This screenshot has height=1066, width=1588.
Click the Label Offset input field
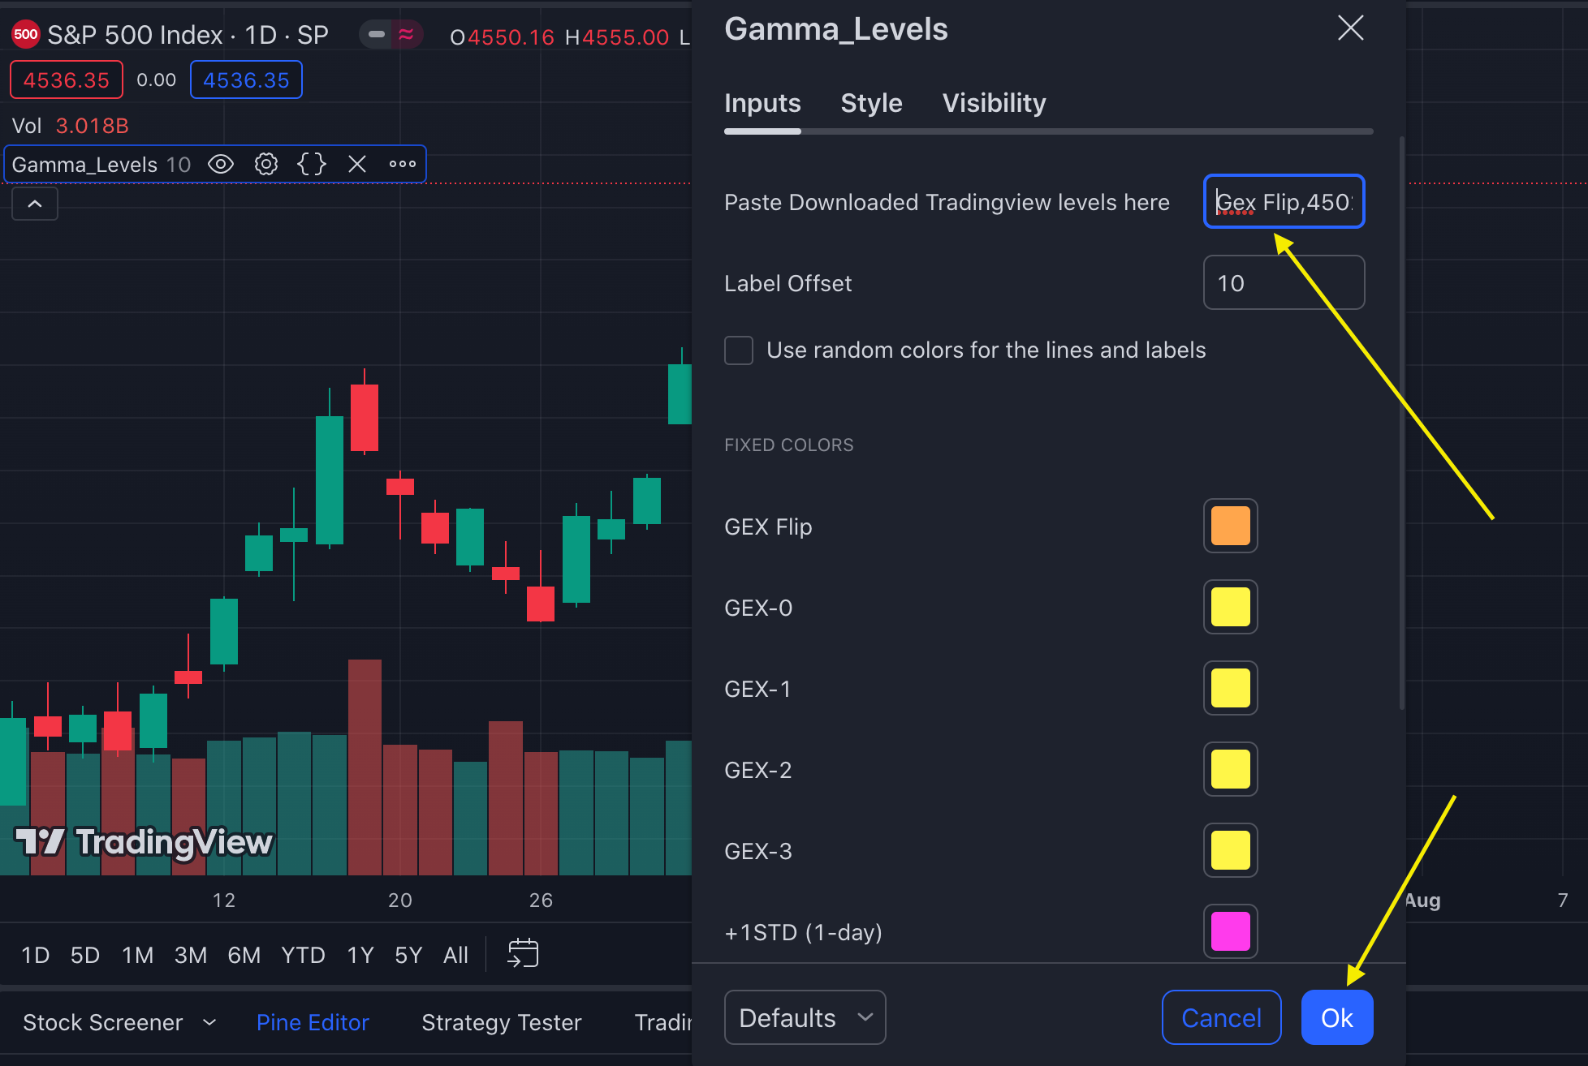(x=1284, y=282)
